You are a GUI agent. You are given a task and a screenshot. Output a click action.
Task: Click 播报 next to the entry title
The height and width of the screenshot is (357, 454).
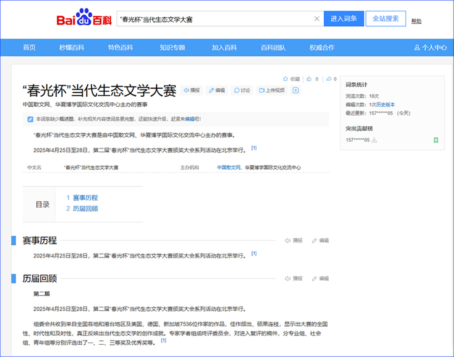coord(192,90)
